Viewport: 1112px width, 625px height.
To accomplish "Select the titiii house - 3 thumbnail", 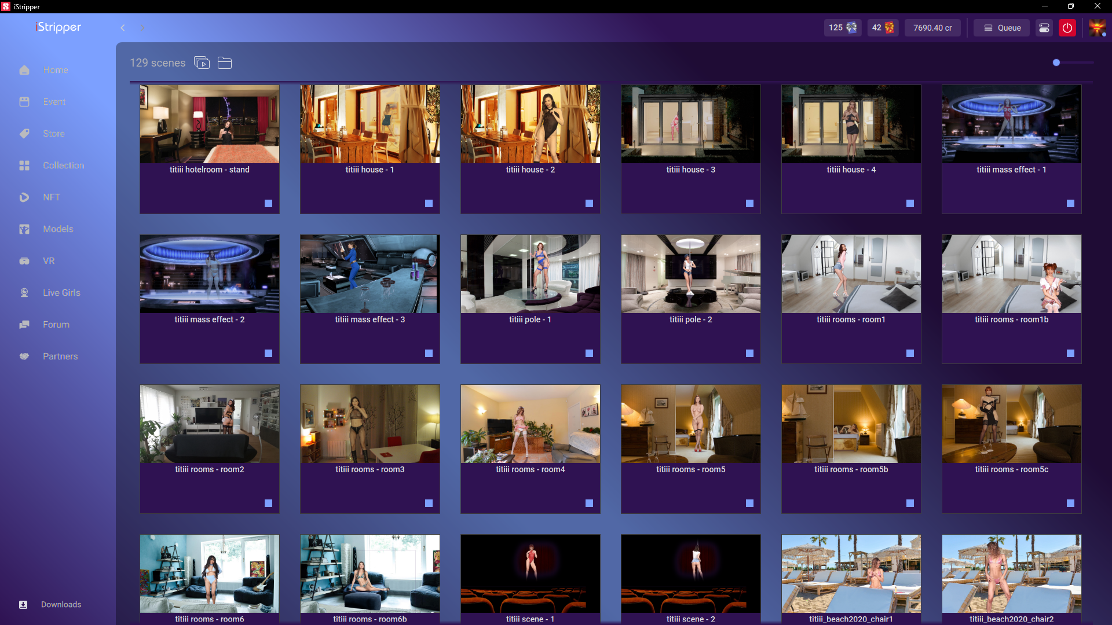I will 690,124.
